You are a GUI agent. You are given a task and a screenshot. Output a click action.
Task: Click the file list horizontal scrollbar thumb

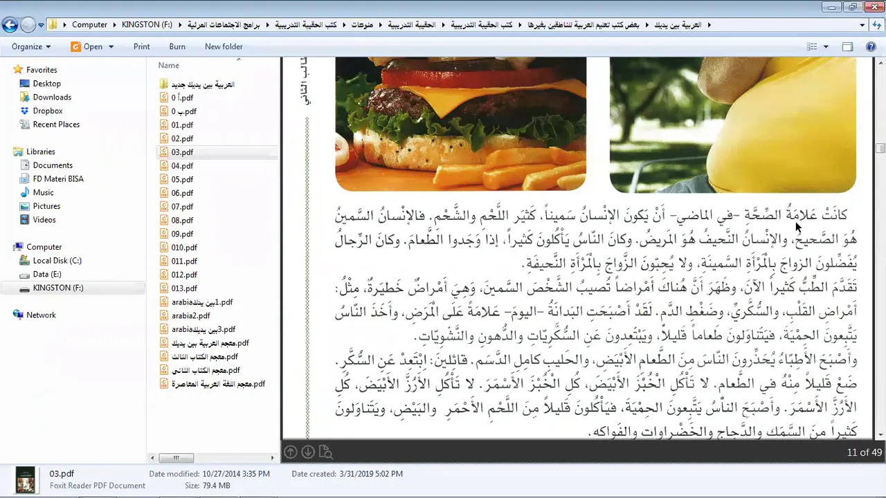177,458
